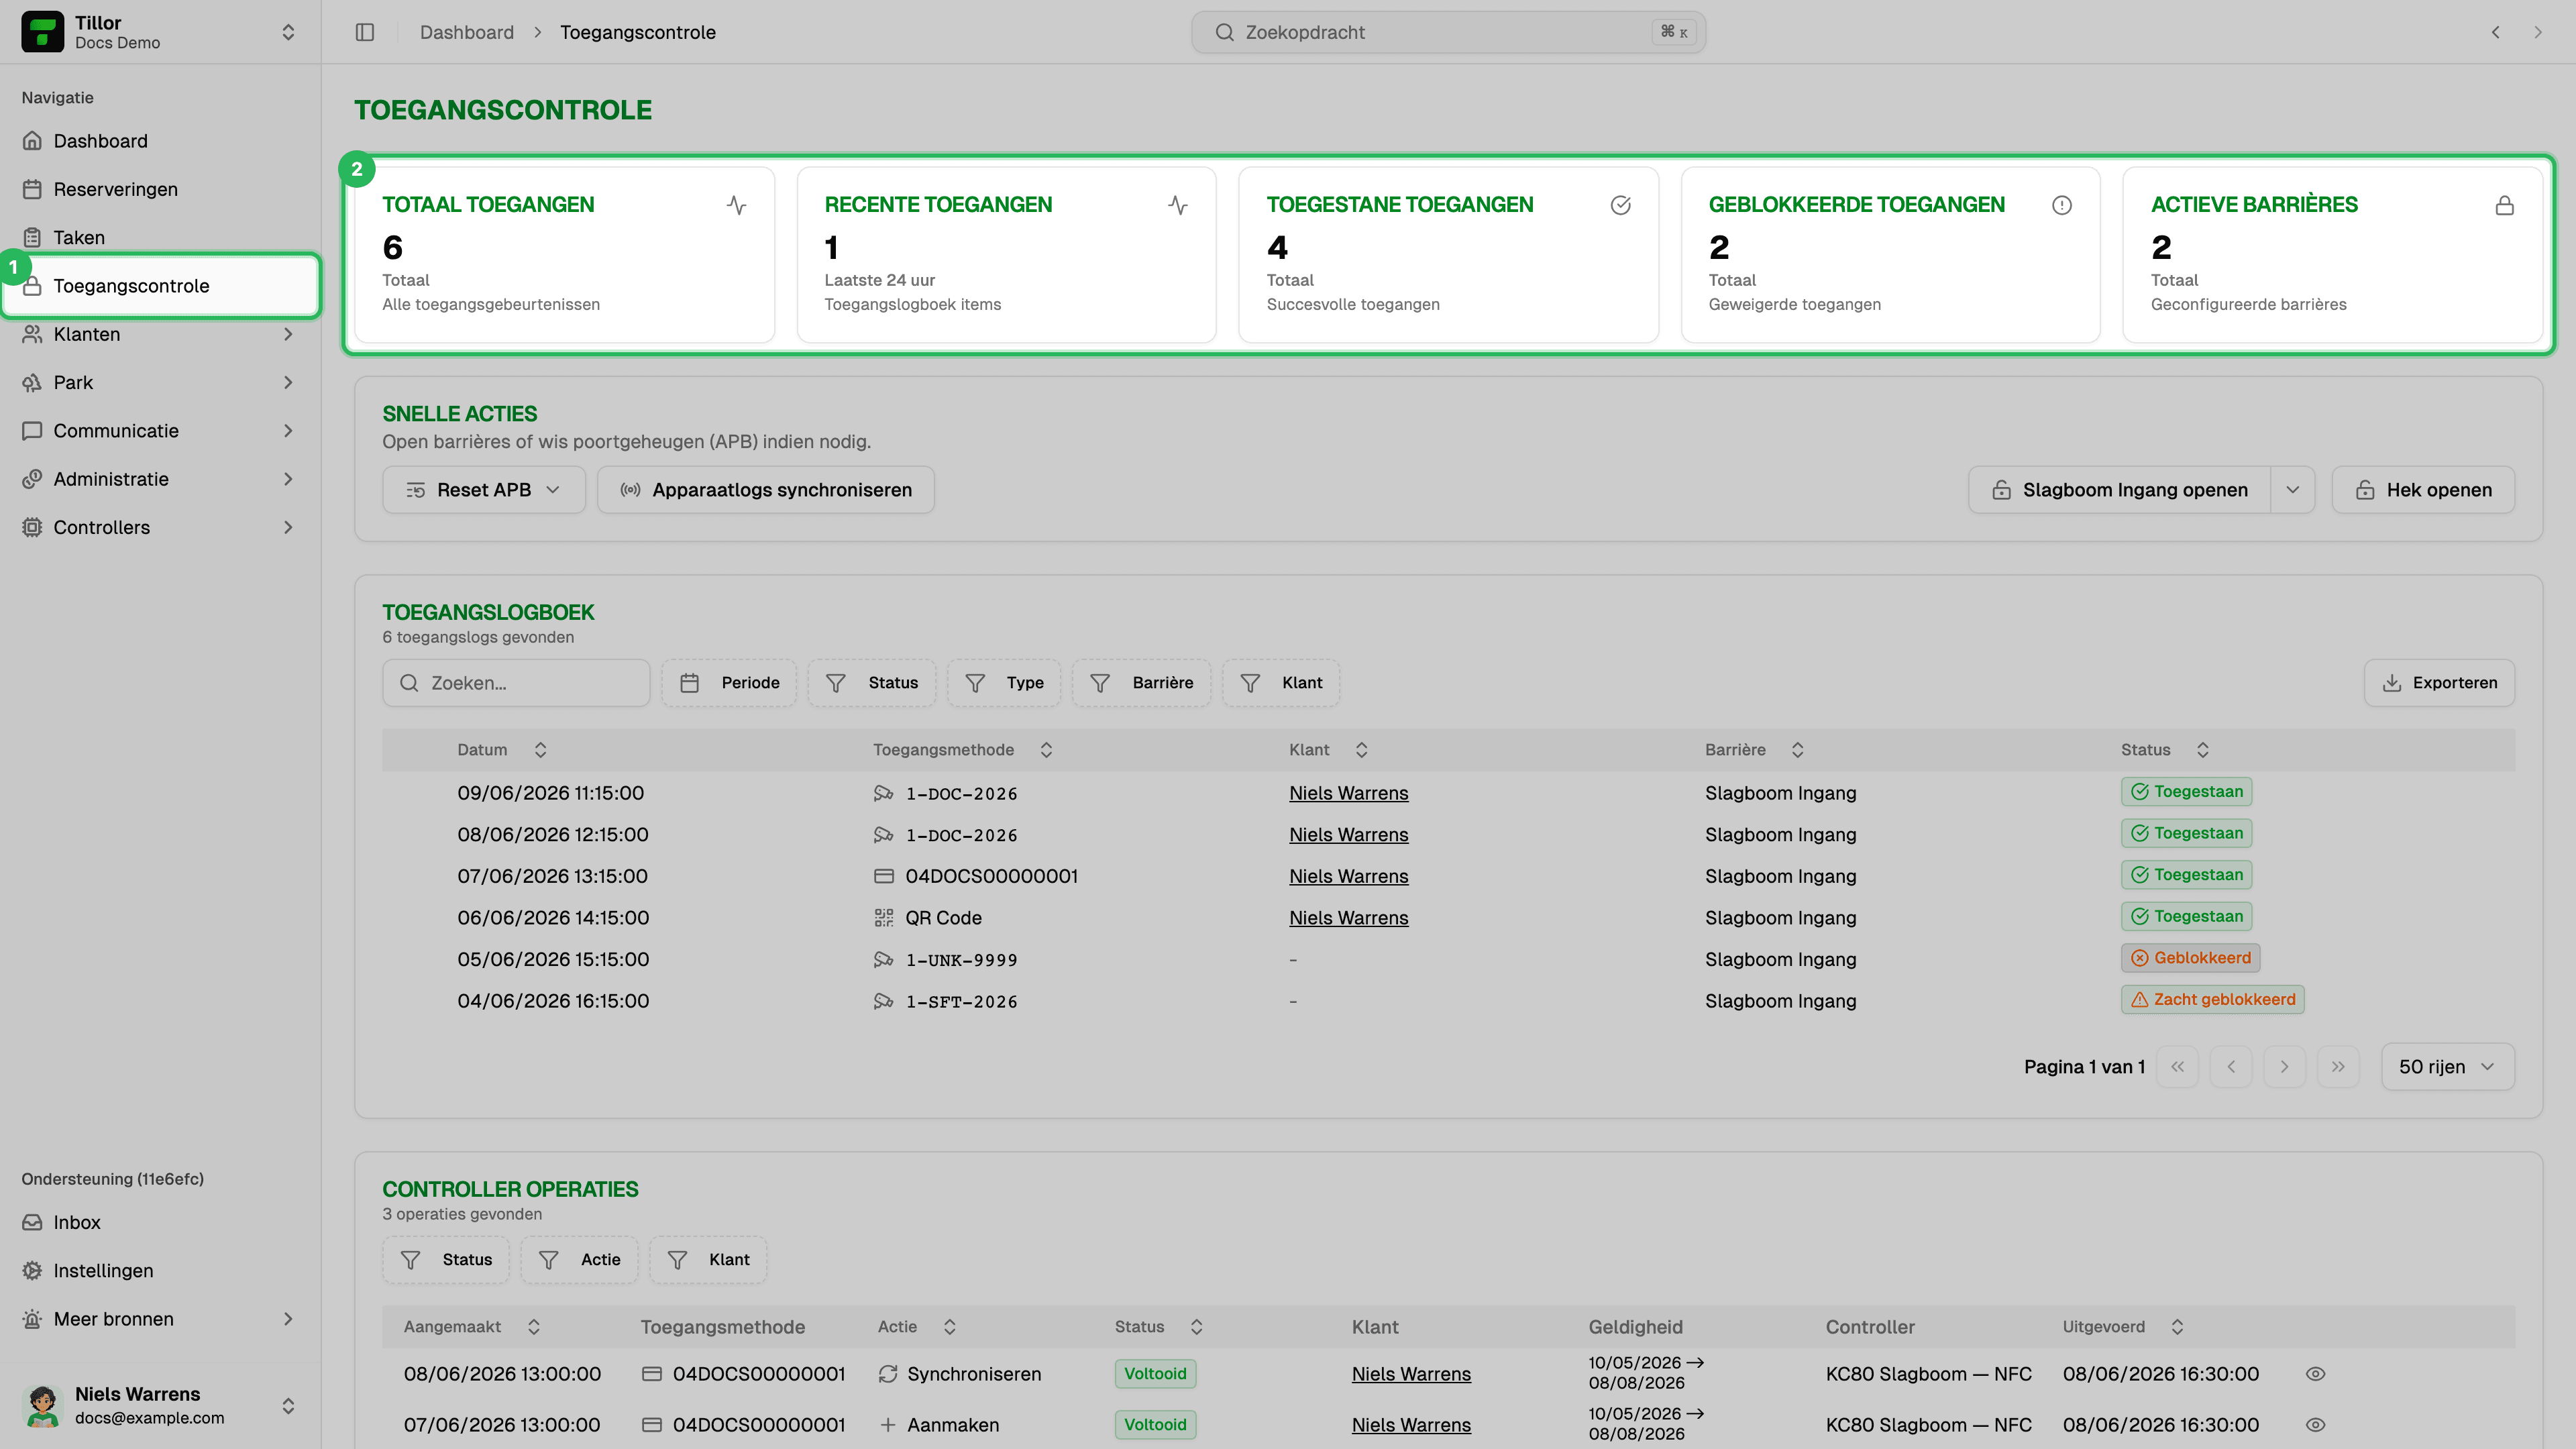Select Toegangscontrole in the sidebar

pos(160,286)
